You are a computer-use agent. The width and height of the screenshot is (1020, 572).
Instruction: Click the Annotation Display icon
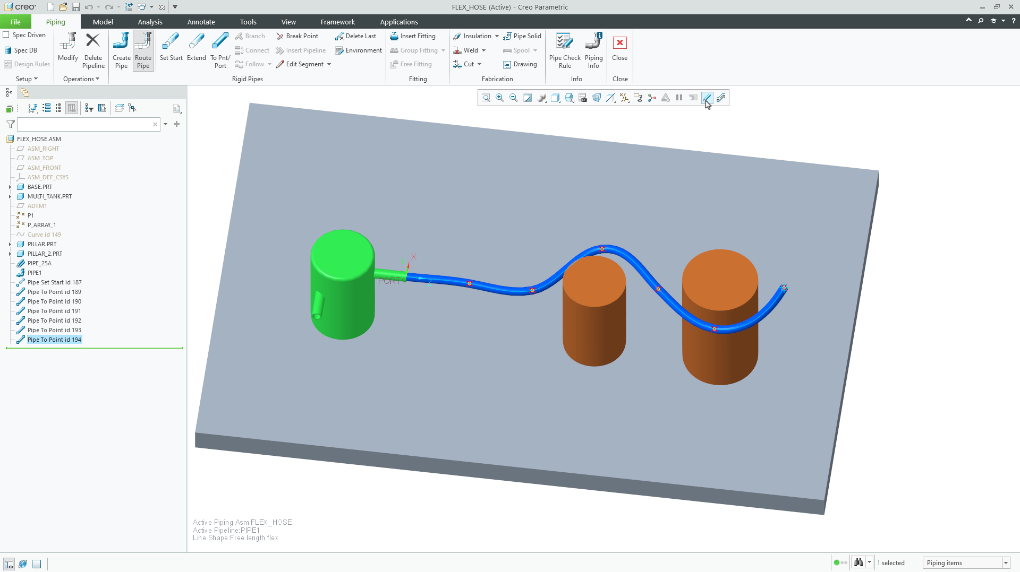click(x=638, y=98)
